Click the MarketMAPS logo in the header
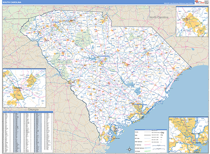 click(x=199, y=2)
